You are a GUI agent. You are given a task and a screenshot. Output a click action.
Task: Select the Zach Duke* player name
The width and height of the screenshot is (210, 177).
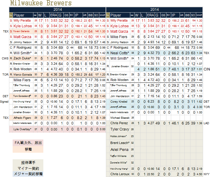[x=22, y=58]
